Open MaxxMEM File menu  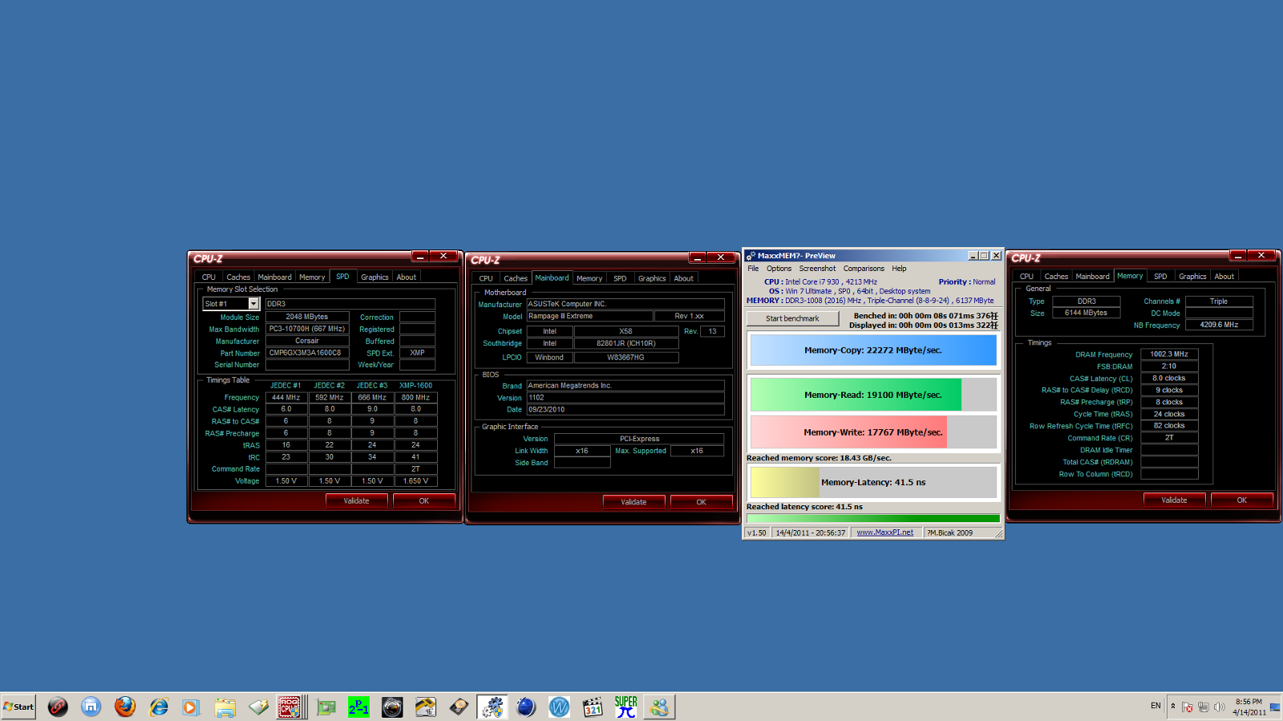tap(753, 269)
